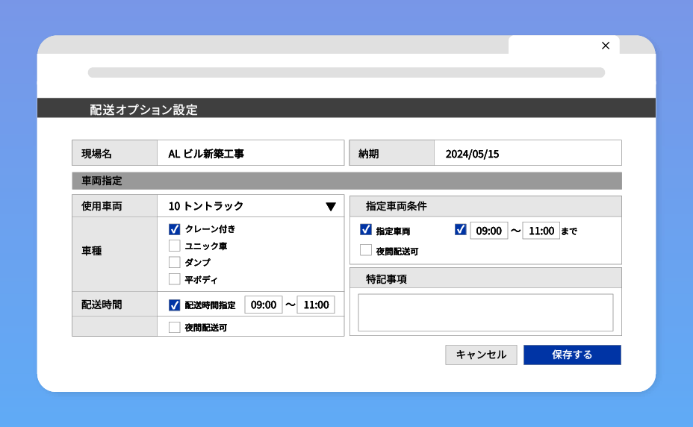Check the ダンプ vehicle type option

point(175,262)
